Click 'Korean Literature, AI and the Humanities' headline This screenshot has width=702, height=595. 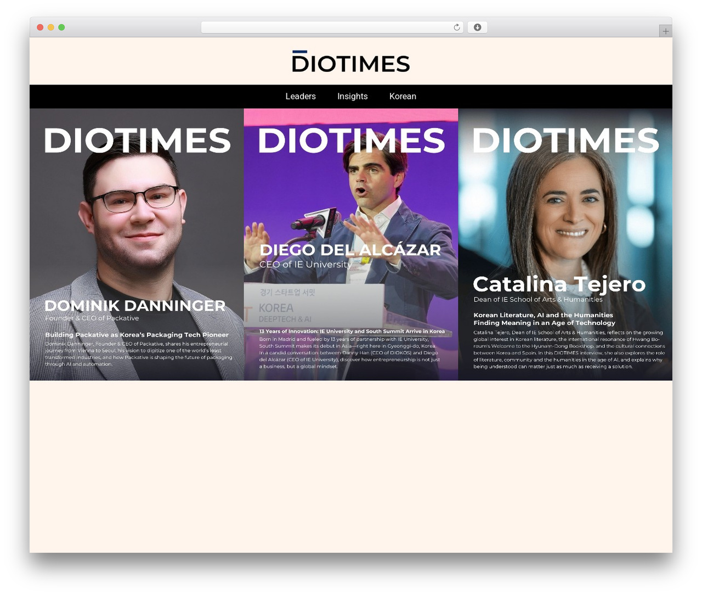(544, 315)
